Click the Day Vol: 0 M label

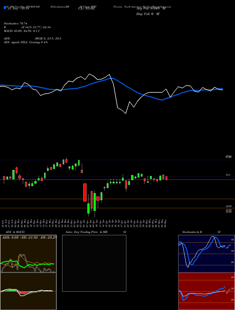148,14
